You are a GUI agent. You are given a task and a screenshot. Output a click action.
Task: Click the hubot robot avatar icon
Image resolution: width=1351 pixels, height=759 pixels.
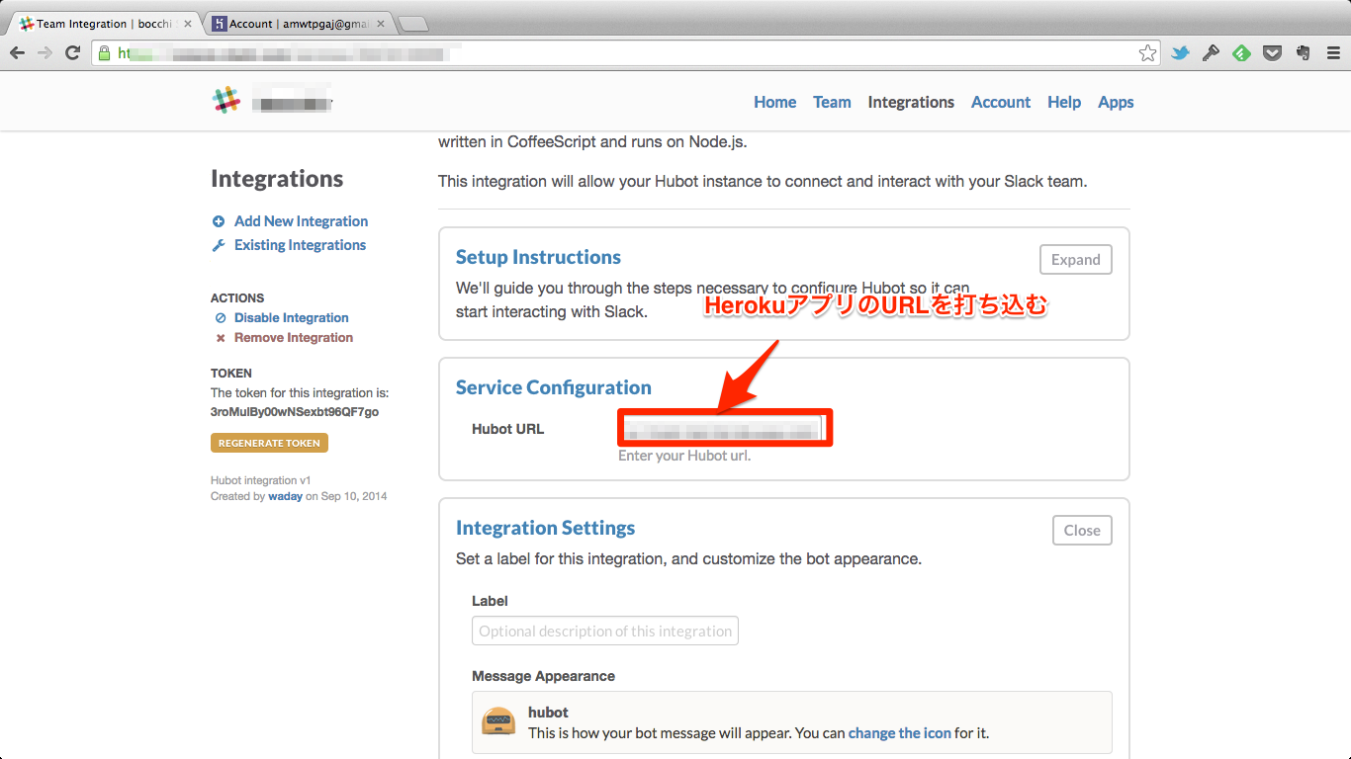(x=498, y=720)
